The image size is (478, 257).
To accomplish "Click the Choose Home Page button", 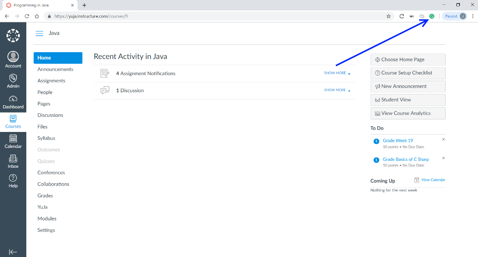I will (408, 60).
